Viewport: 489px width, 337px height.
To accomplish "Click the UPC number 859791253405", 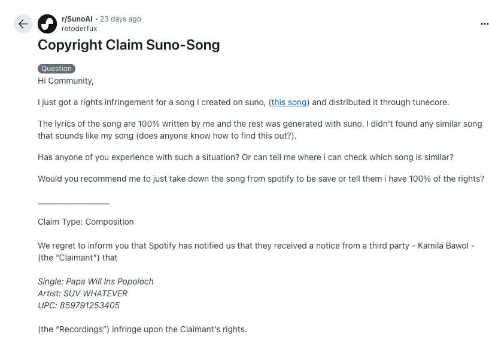I will 90,305.
